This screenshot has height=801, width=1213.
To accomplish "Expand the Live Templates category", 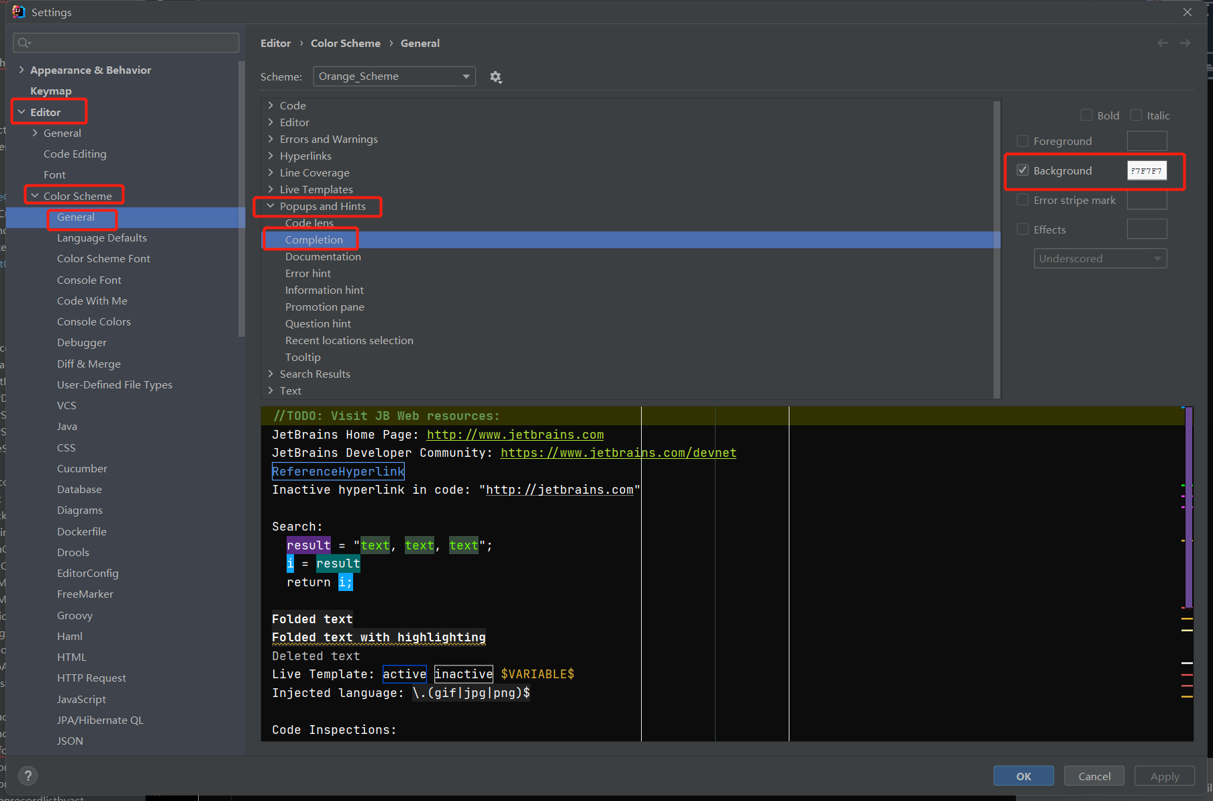I will click(x=271, y=189).
